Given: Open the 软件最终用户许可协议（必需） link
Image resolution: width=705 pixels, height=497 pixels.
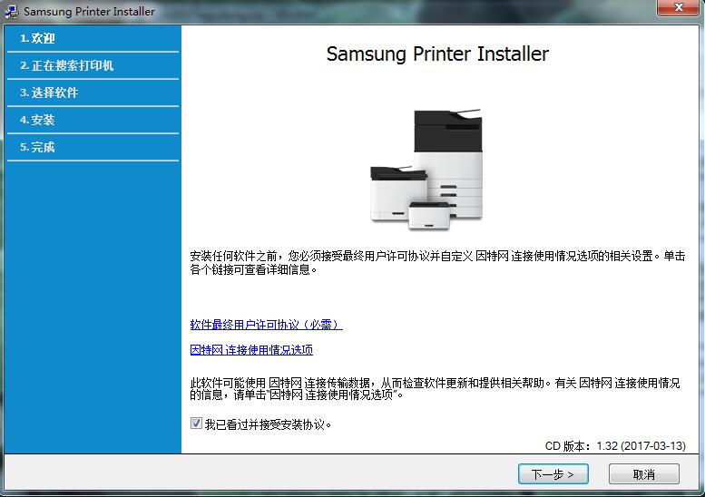Looking at the screenshot, I should [x=266, y=325].
